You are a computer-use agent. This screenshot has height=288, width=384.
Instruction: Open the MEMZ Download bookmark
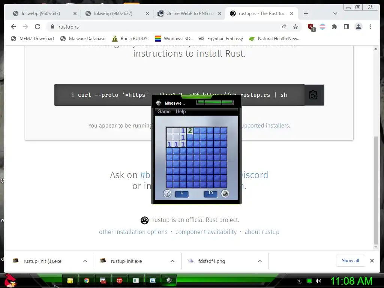pos(32,39)
